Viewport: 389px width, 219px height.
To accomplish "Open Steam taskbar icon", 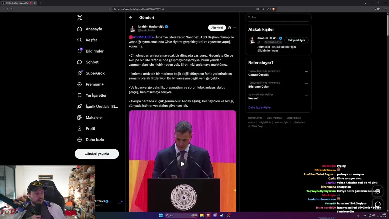I will click(222, 215).
